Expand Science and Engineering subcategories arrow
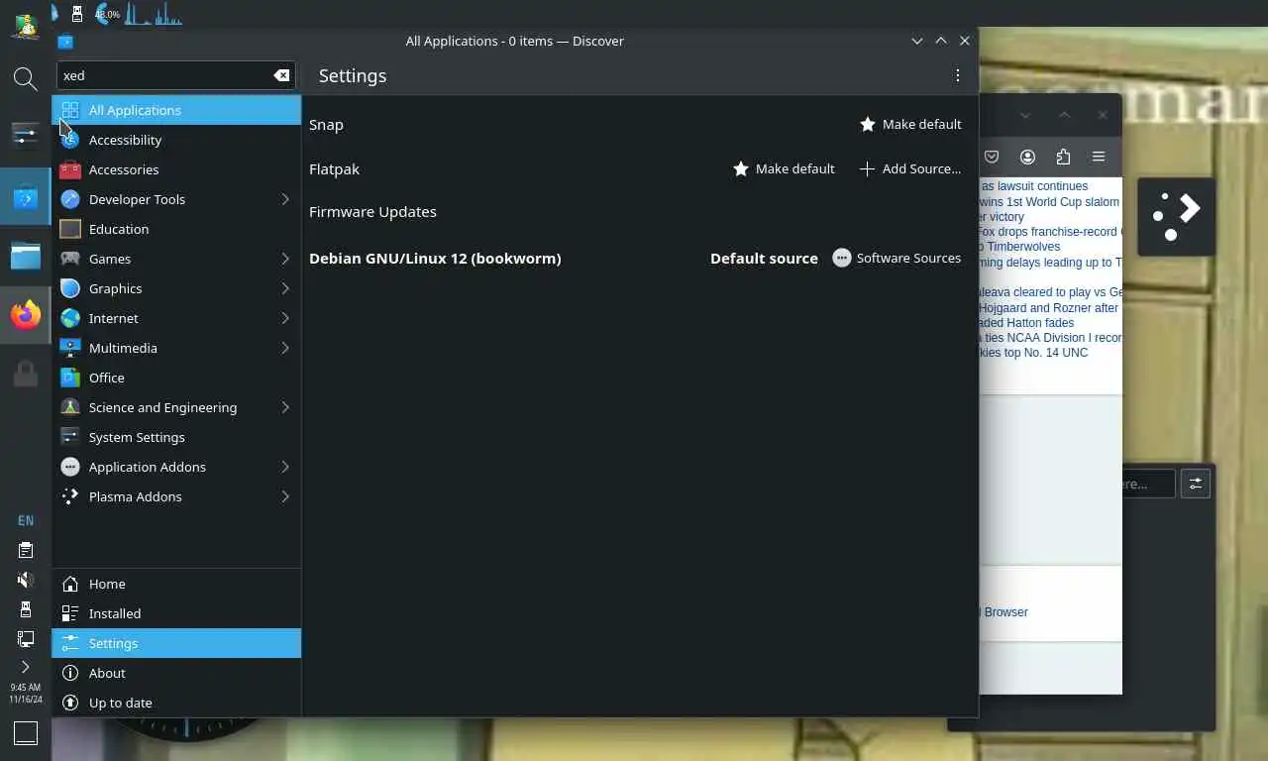The width and height of the screenshot is (1268, 761). coord(285,407)
